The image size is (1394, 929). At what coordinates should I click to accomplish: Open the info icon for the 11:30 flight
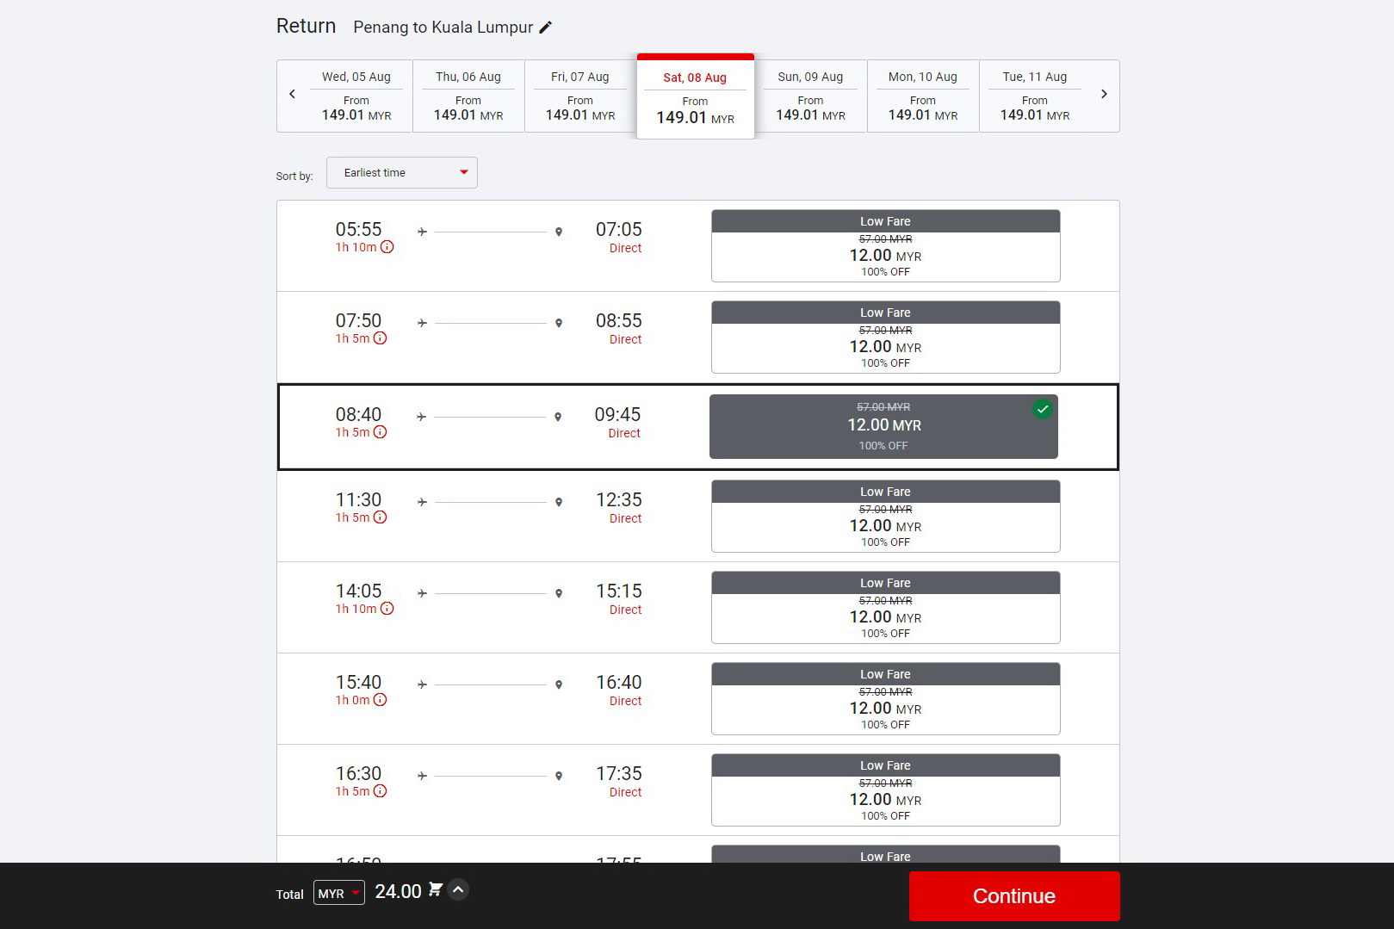point(380,517)
